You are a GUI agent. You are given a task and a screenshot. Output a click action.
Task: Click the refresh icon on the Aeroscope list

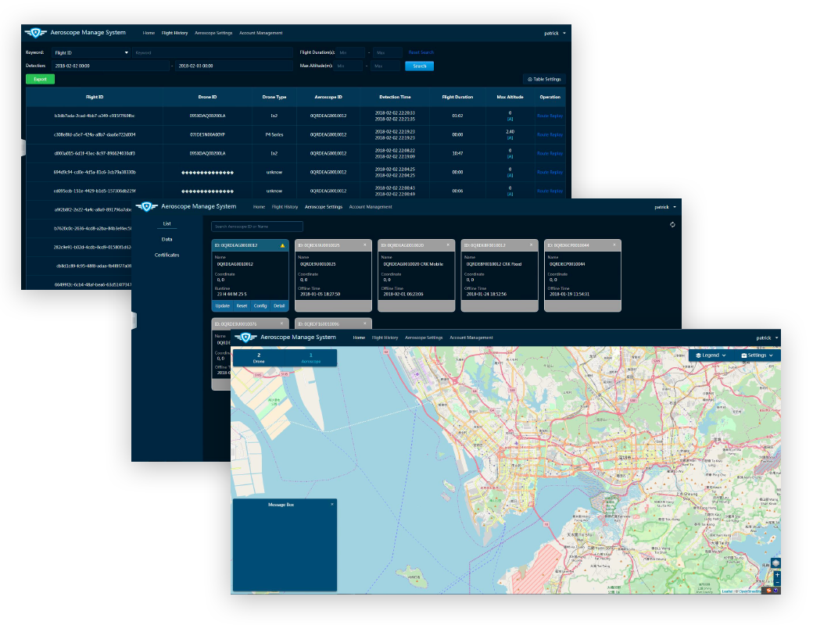click(x=672, y=225)
